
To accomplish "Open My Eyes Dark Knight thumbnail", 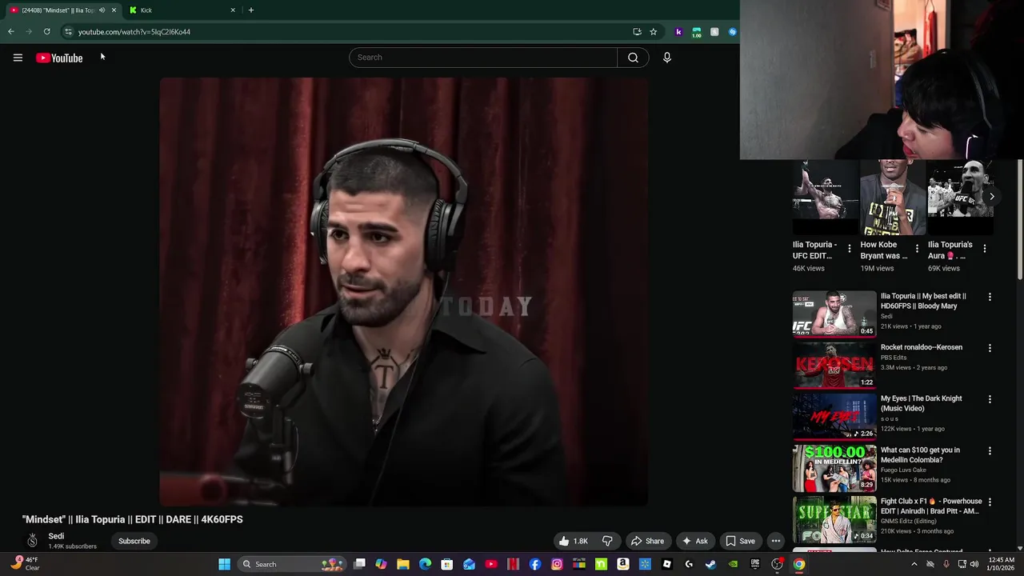I will click(x=834, y=416).
